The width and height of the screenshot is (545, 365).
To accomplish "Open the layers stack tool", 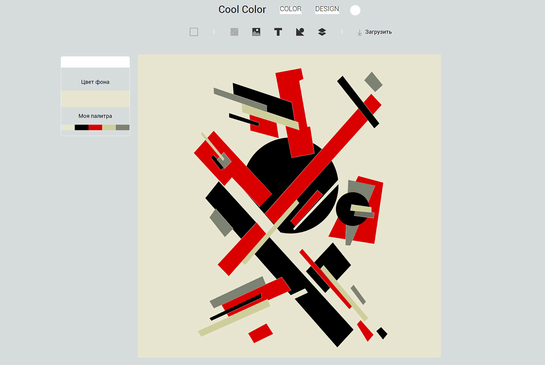I will point(322,32).
